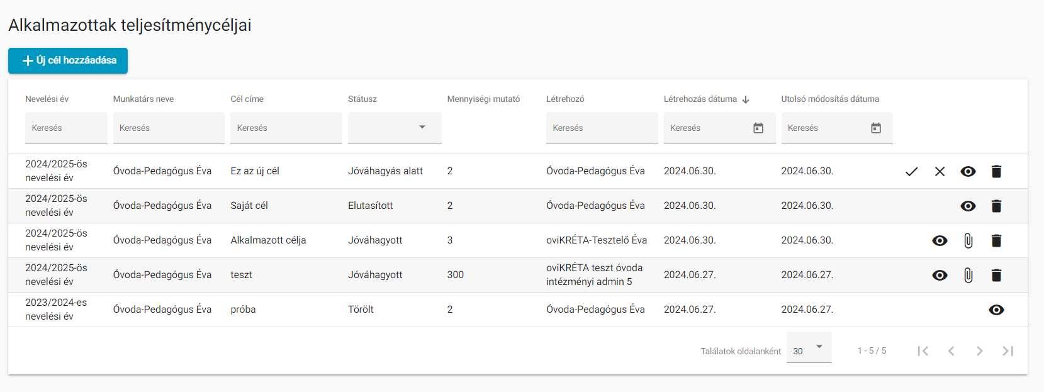The width and height of the screenshot is (1044, 392).
Task: Sort by Munkatárs neve column header
Action: click(143, 99)
